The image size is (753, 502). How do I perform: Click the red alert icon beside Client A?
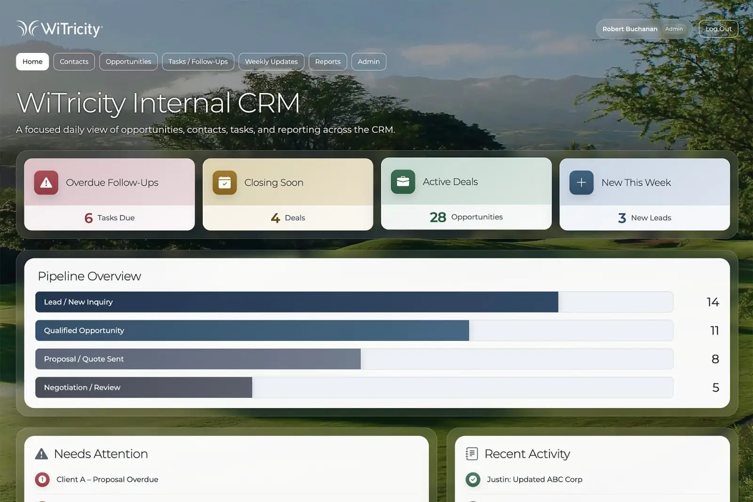(x=42, y=479)
